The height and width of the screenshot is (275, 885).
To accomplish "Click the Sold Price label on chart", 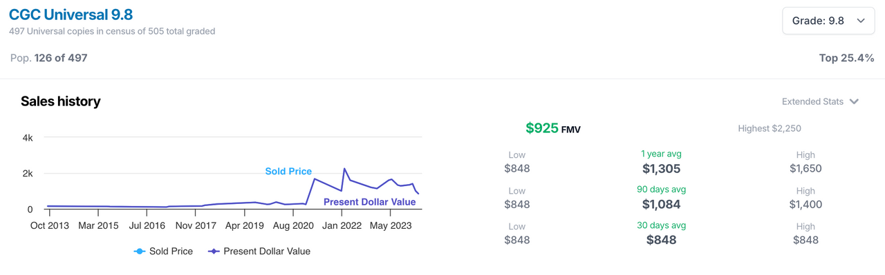I will click(288, 171).
